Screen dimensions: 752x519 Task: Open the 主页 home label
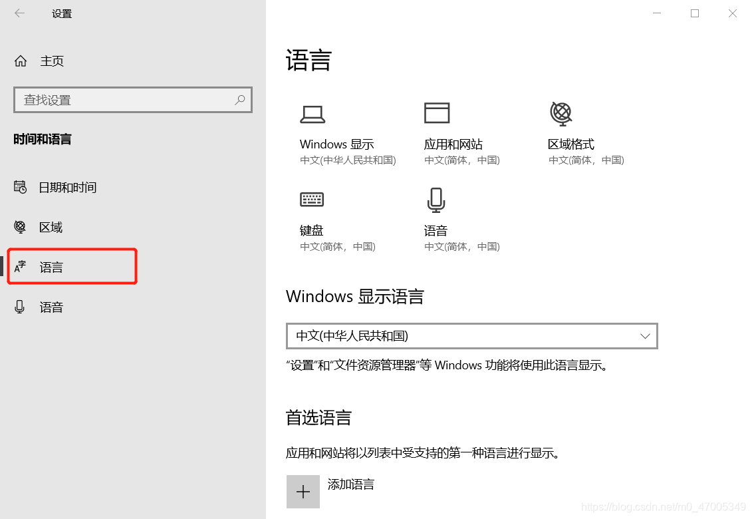point(52,61)
